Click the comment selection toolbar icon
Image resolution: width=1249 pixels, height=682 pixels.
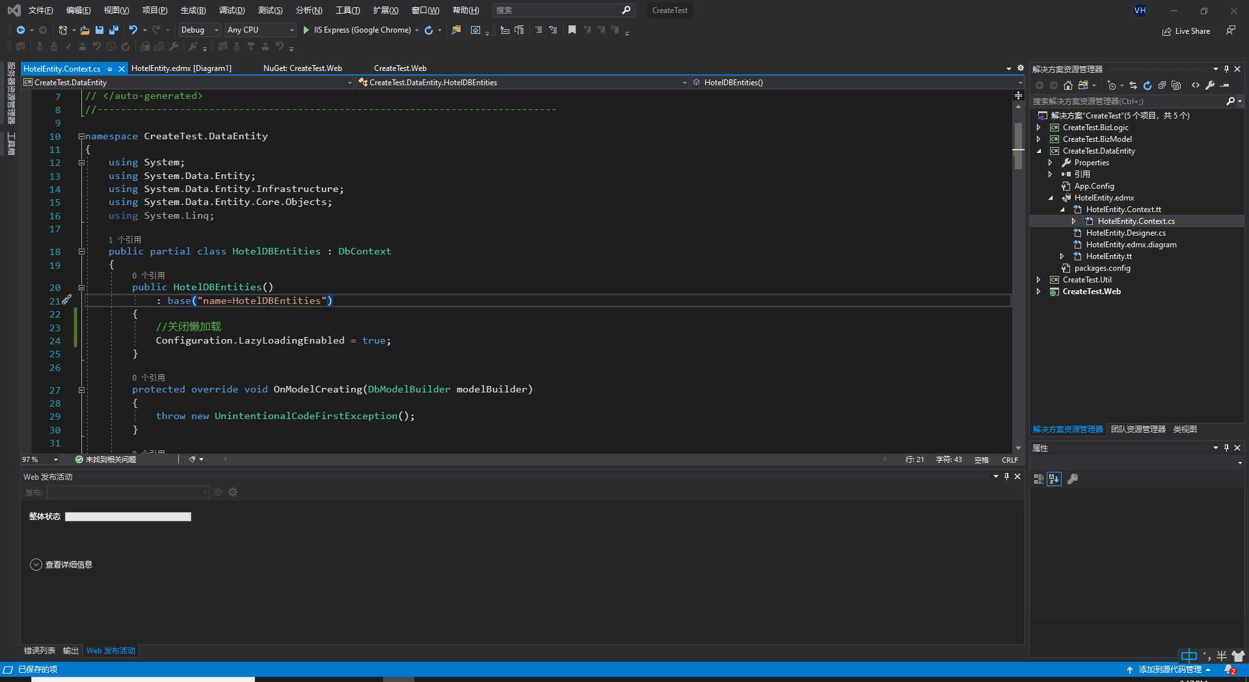(x=539, y=30)
